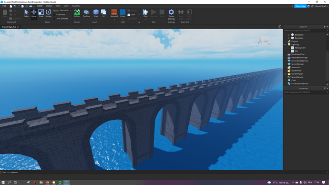This screenshot has height=185, width=329.
Task: Click the Play test button
Action: click(145, 13)
